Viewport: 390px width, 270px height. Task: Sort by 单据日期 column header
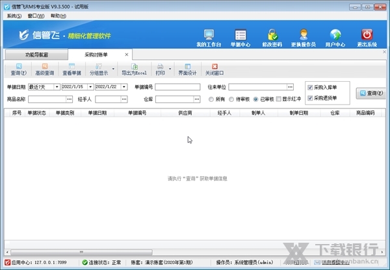point(97,113)
